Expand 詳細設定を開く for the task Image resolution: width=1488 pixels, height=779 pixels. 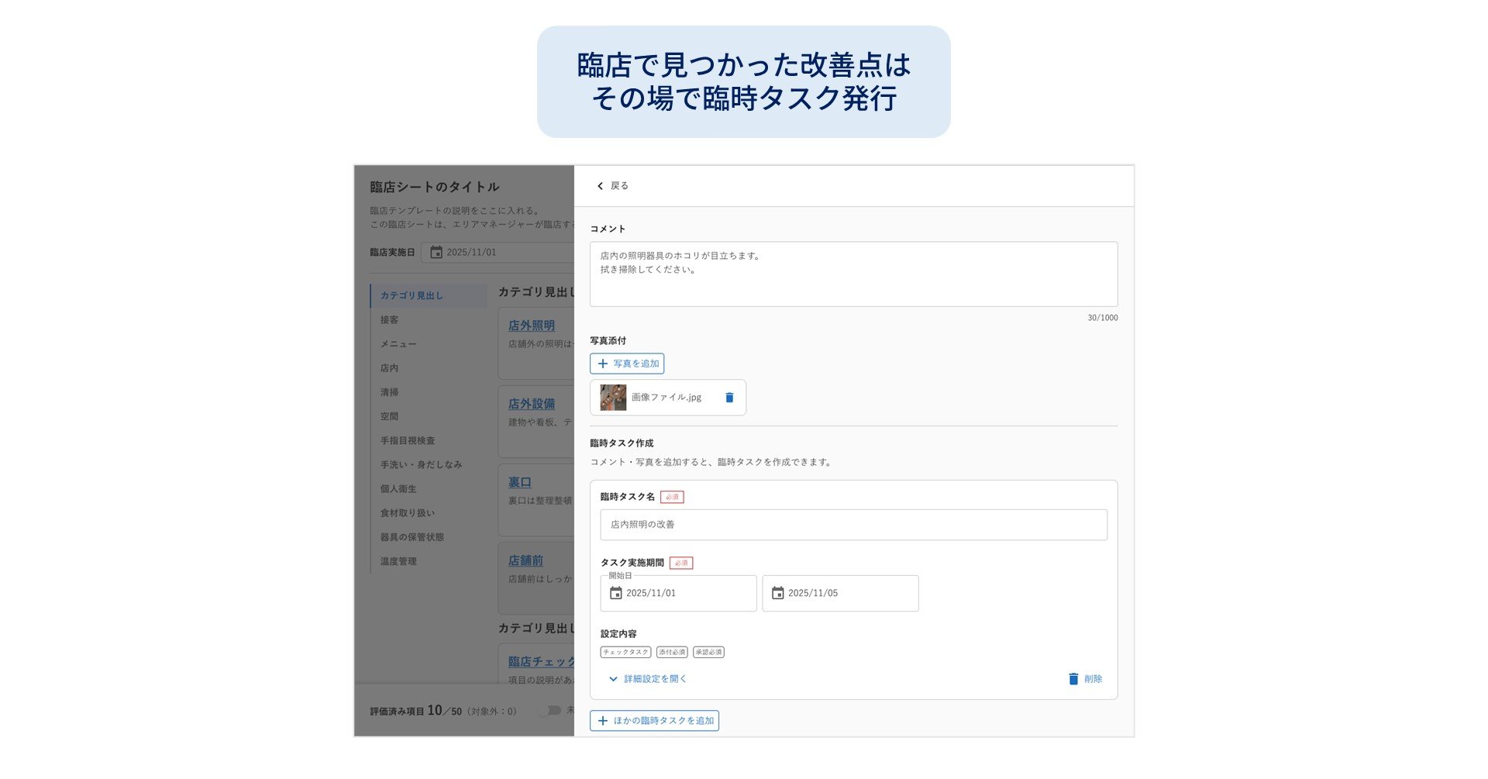655,678
